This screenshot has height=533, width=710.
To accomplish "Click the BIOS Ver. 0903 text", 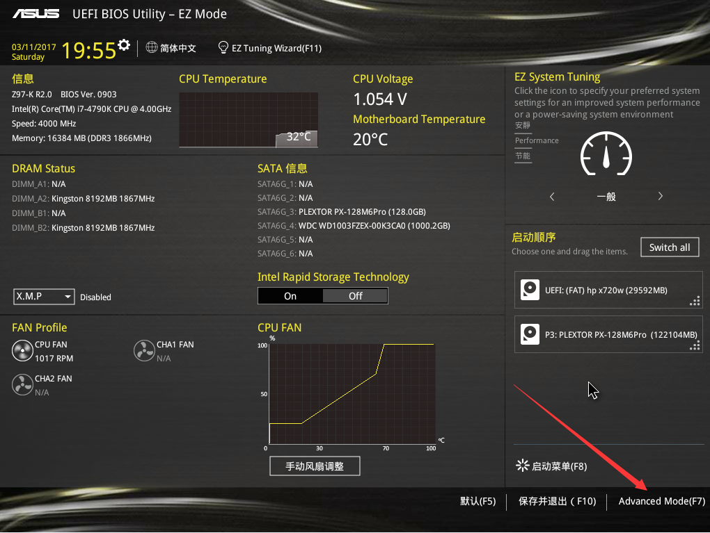I will tap(88, 95).
